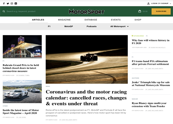173x124 pixels.
Task: Switch to the Magazine tab
Action: pyautogui.click(x=64, y=20)
